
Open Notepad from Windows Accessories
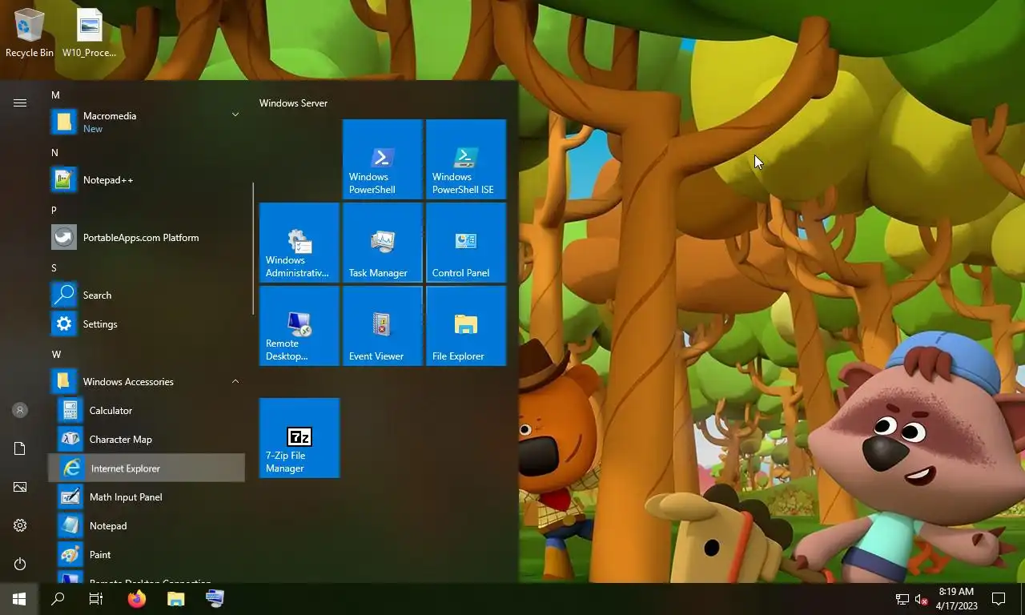(147, 526)
